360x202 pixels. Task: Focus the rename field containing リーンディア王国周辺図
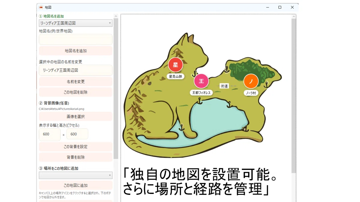point(76,70)
